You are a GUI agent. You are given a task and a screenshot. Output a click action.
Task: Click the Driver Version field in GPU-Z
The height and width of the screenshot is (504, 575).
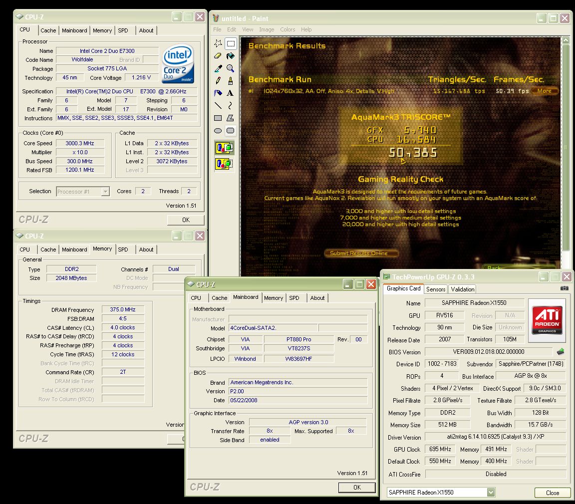click(496, 437)
